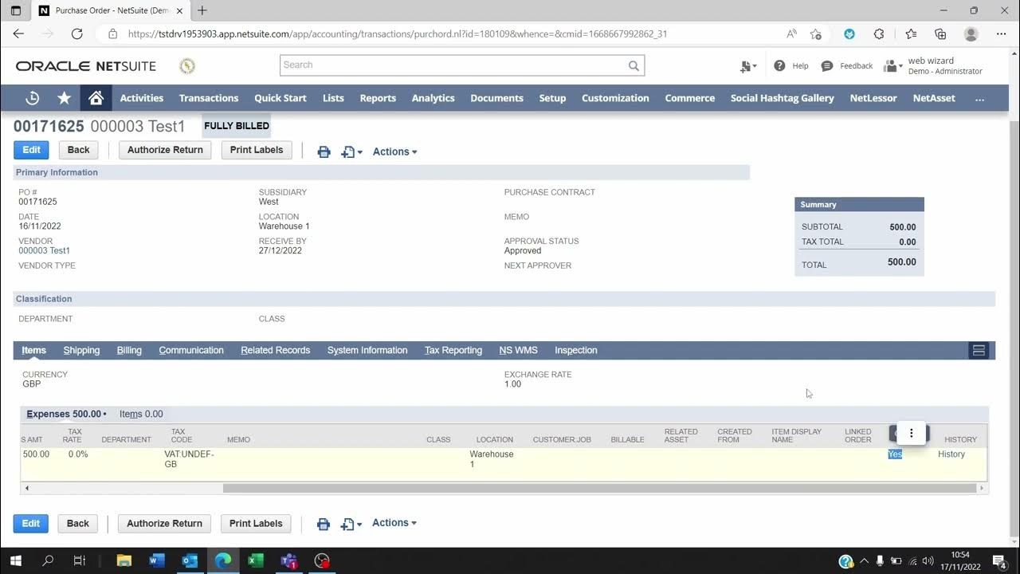
Task: Click the top Edit button
Action: pyautogui.click(x=31, y=150)
